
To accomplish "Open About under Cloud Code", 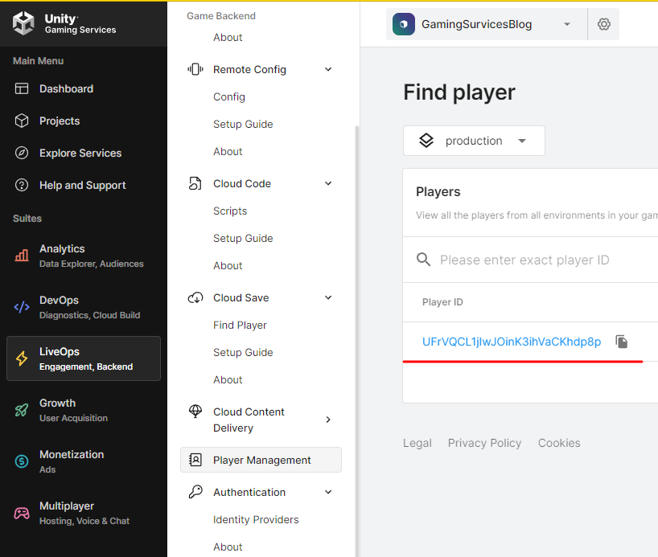I will coord(228,265).
